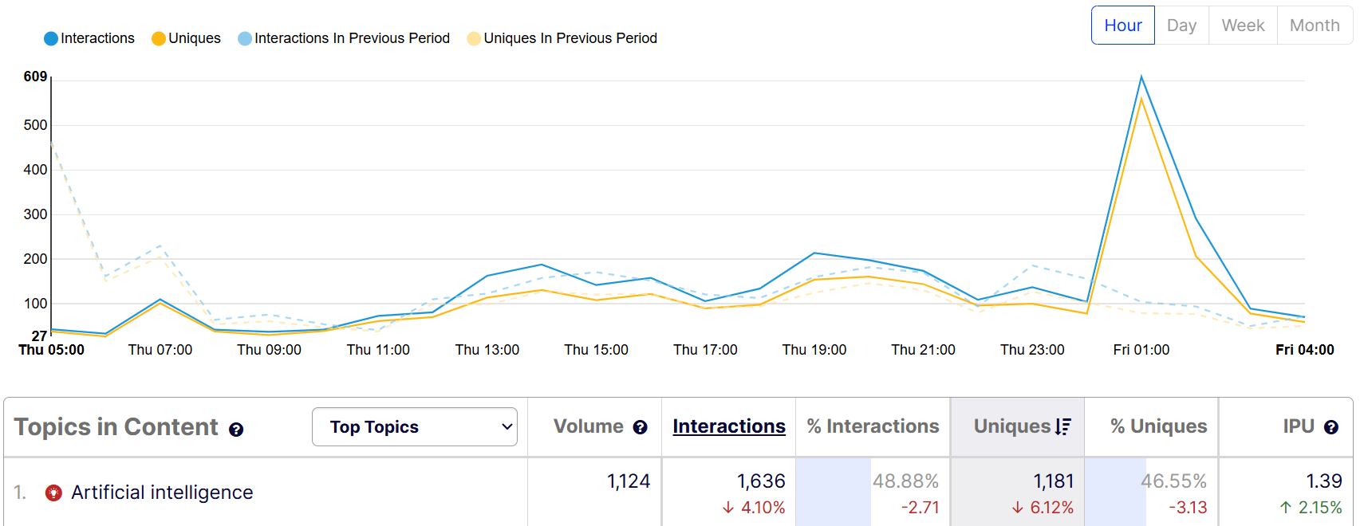Switch to the Day view
The height and width of the screenshot is (526, 1364).
click(1181, 26)
